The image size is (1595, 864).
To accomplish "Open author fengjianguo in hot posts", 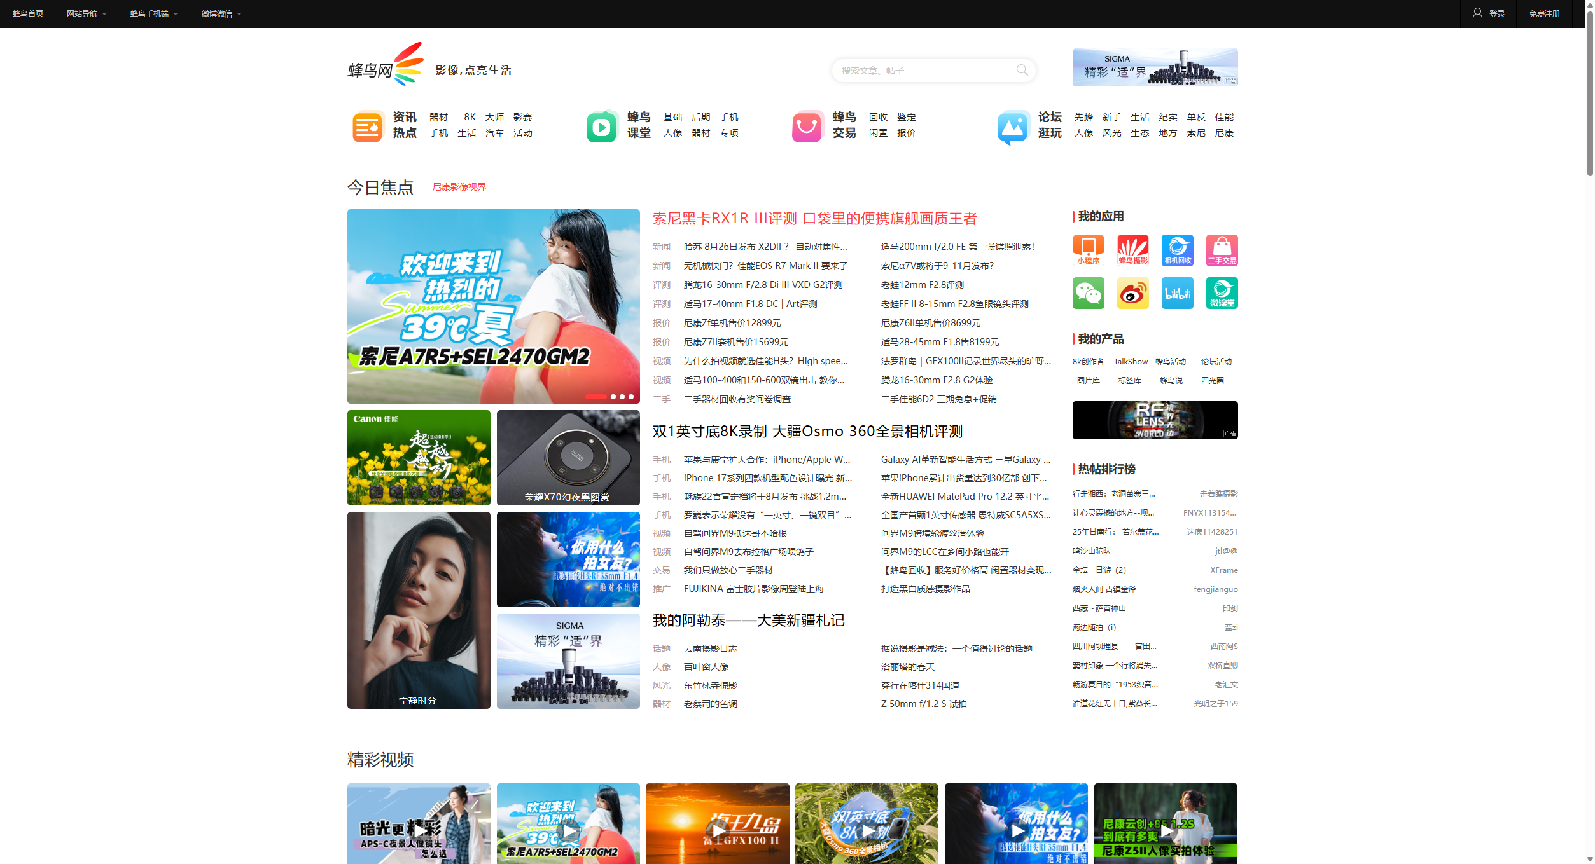I will click(1215, 589).
